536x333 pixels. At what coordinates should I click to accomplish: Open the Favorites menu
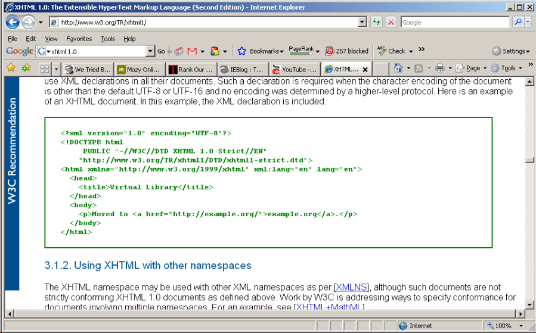tap(79, 39)
